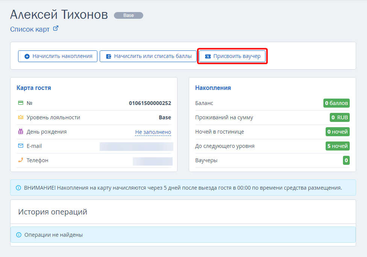Click the Проживаний на сумму label

coord(224,117)
